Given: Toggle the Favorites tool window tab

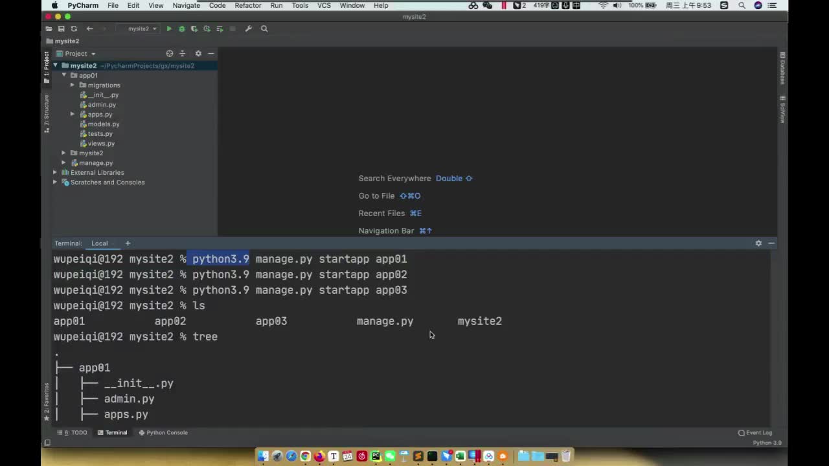Looking at the screenshot, I should (47, 402).
